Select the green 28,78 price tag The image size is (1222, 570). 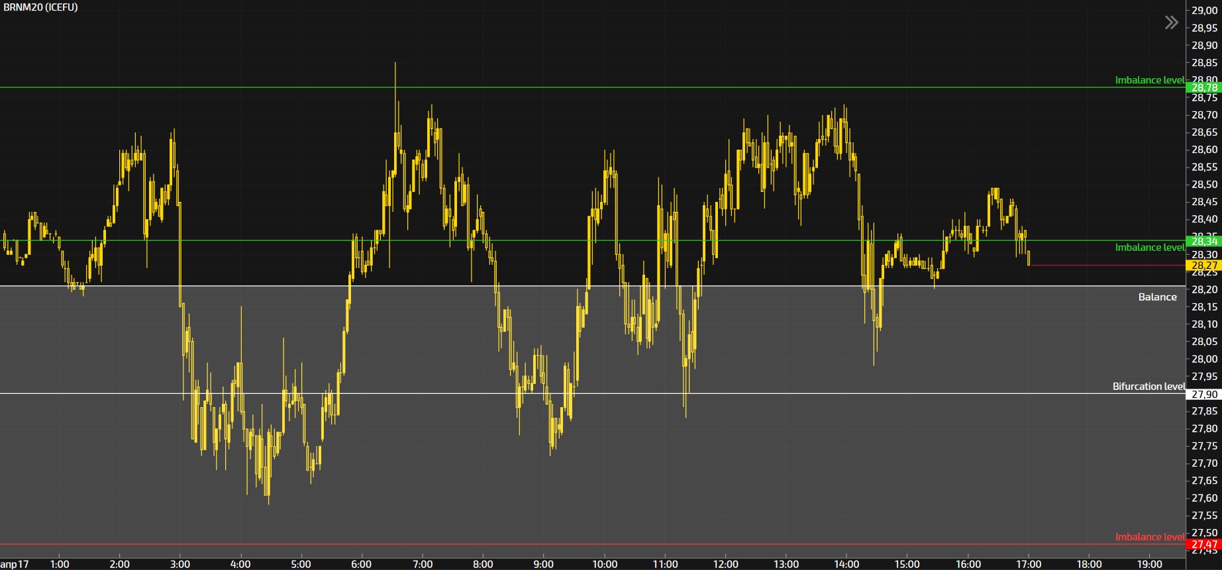tap(1203, 87)
